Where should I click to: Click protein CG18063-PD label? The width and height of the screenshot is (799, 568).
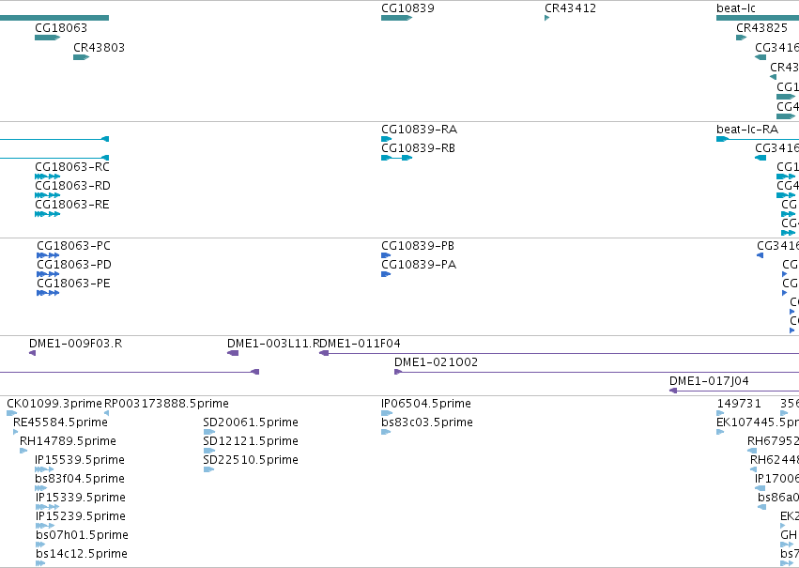pyautogui.click(x=74, y=265)
